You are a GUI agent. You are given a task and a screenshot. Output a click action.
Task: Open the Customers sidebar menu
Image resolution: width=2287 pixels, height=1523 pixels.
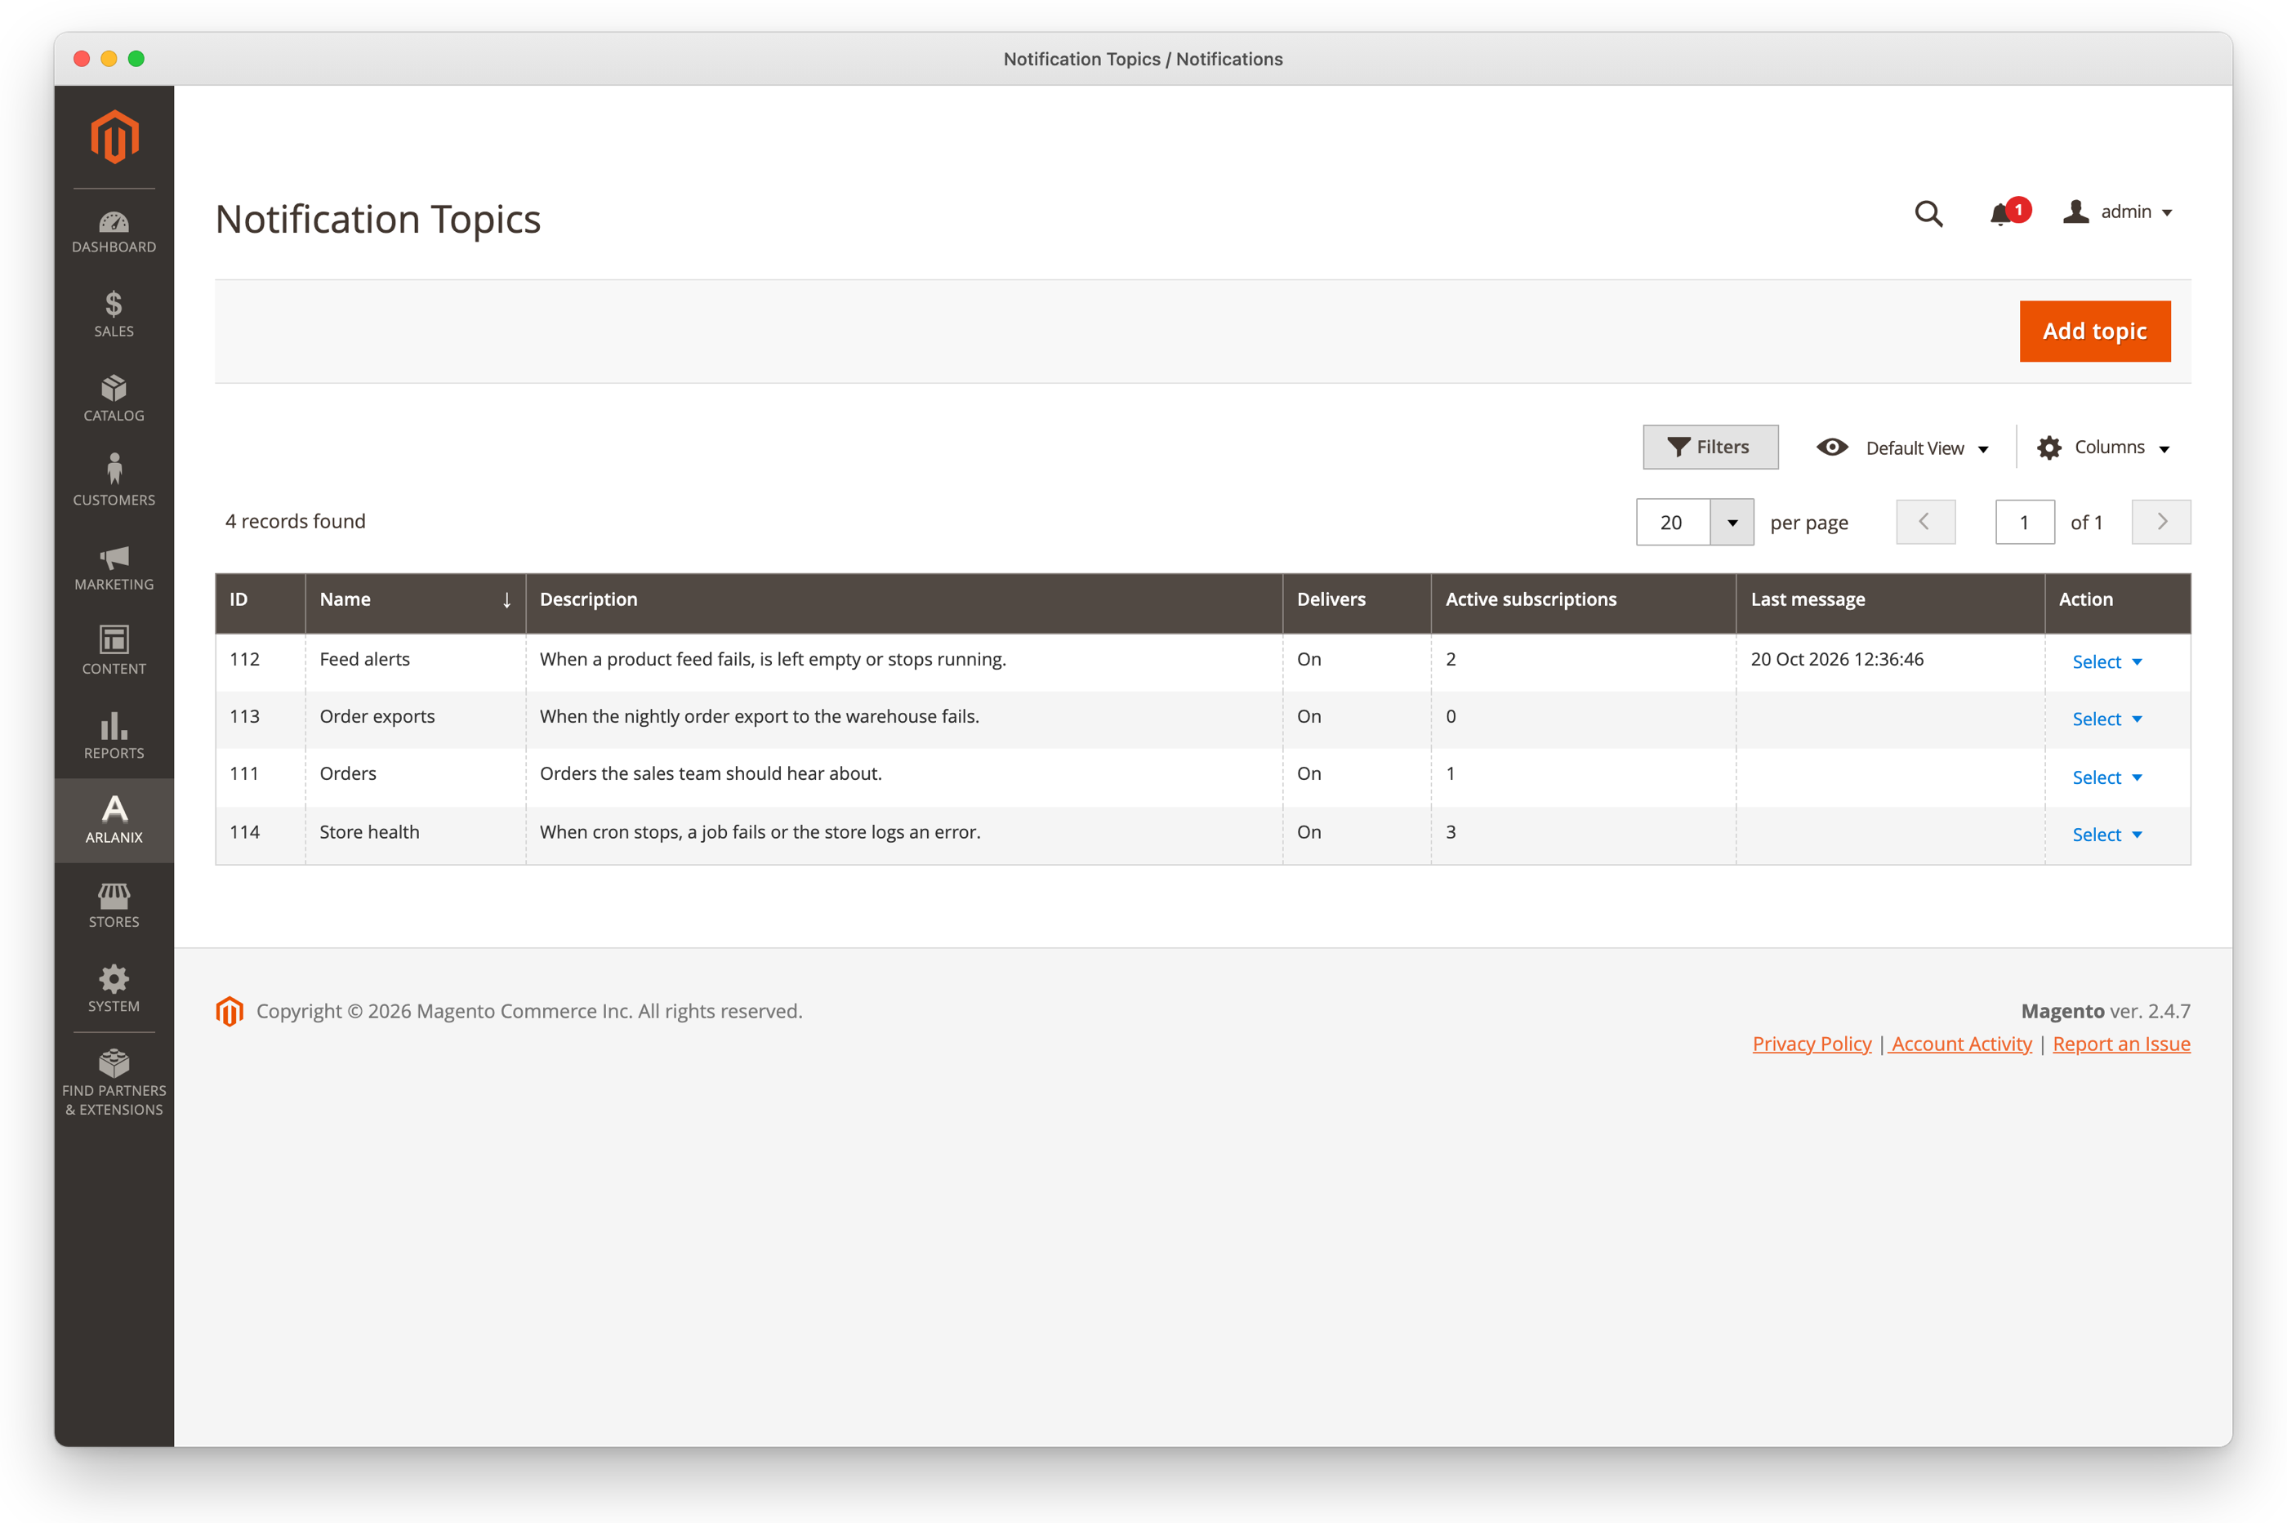[114, 483]
